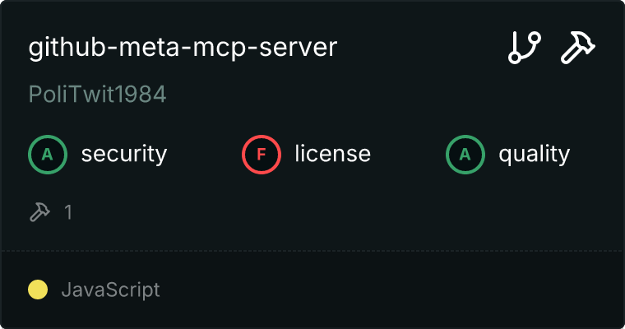
Task: Click the small hammer tools-count icon
Action: pyautogui.click(x=39, y=212)
